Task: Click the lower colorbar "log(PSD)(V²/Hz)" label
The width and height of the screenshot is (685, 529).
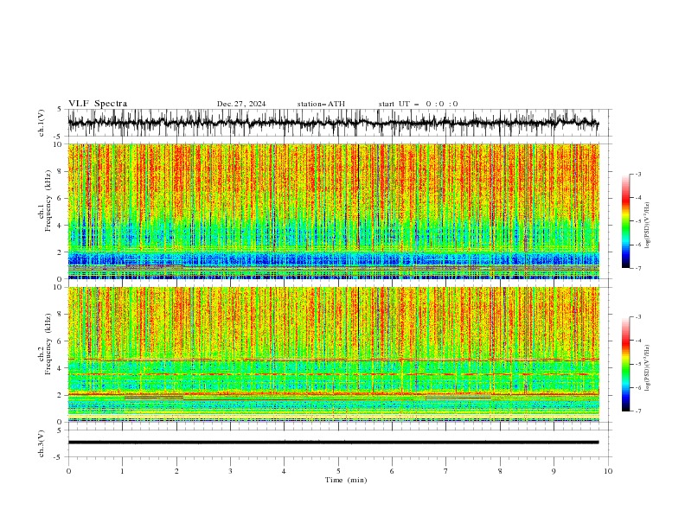Action: [x=647, y=368]
